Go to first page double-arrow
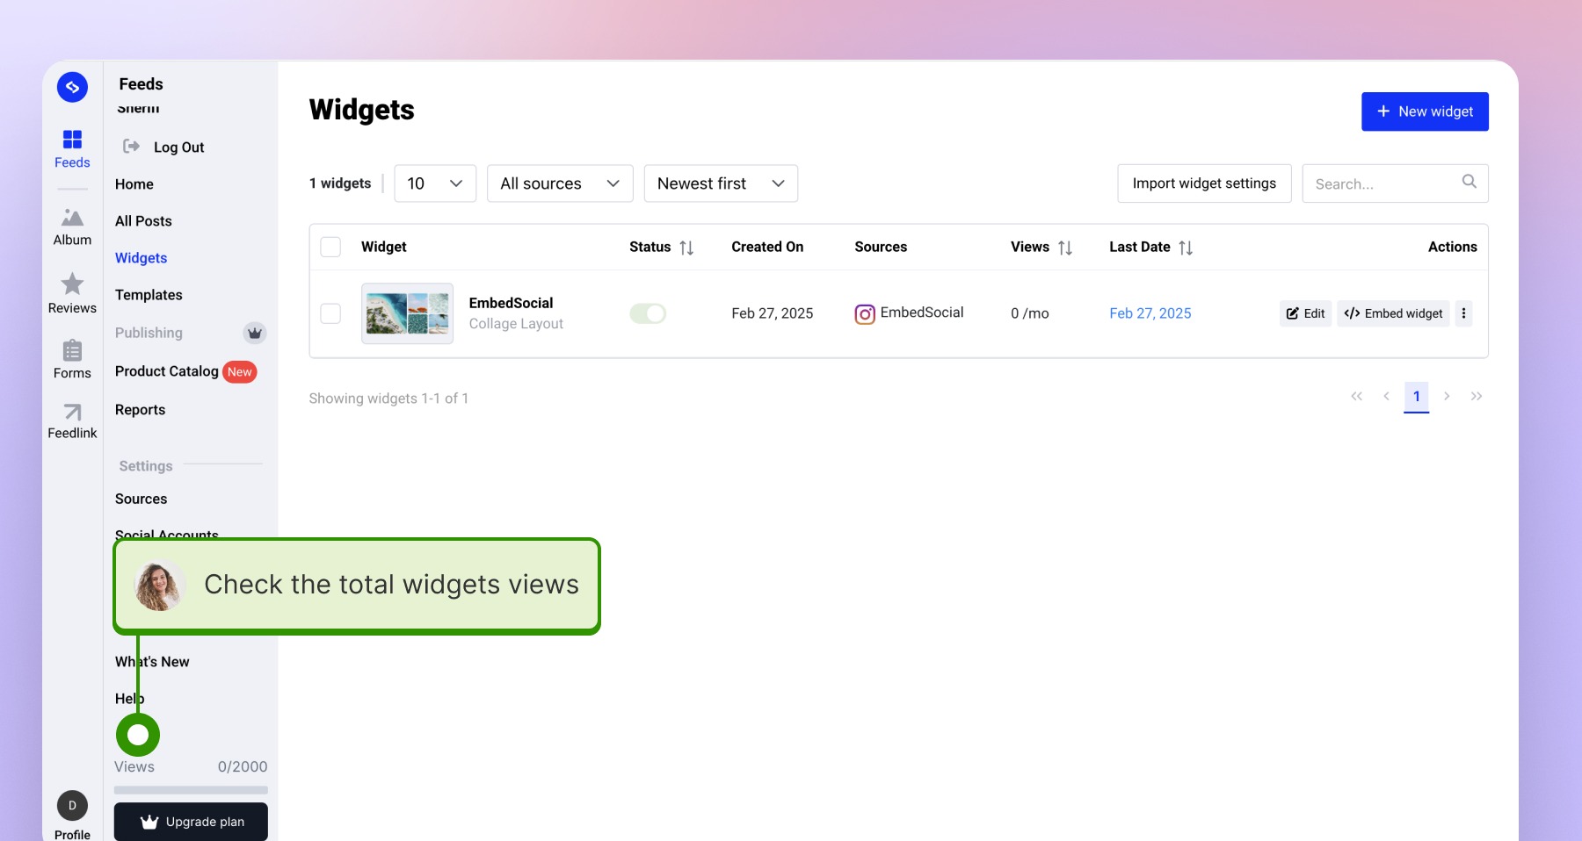This screenshot has height=841, width=1582. [1357, 396]
